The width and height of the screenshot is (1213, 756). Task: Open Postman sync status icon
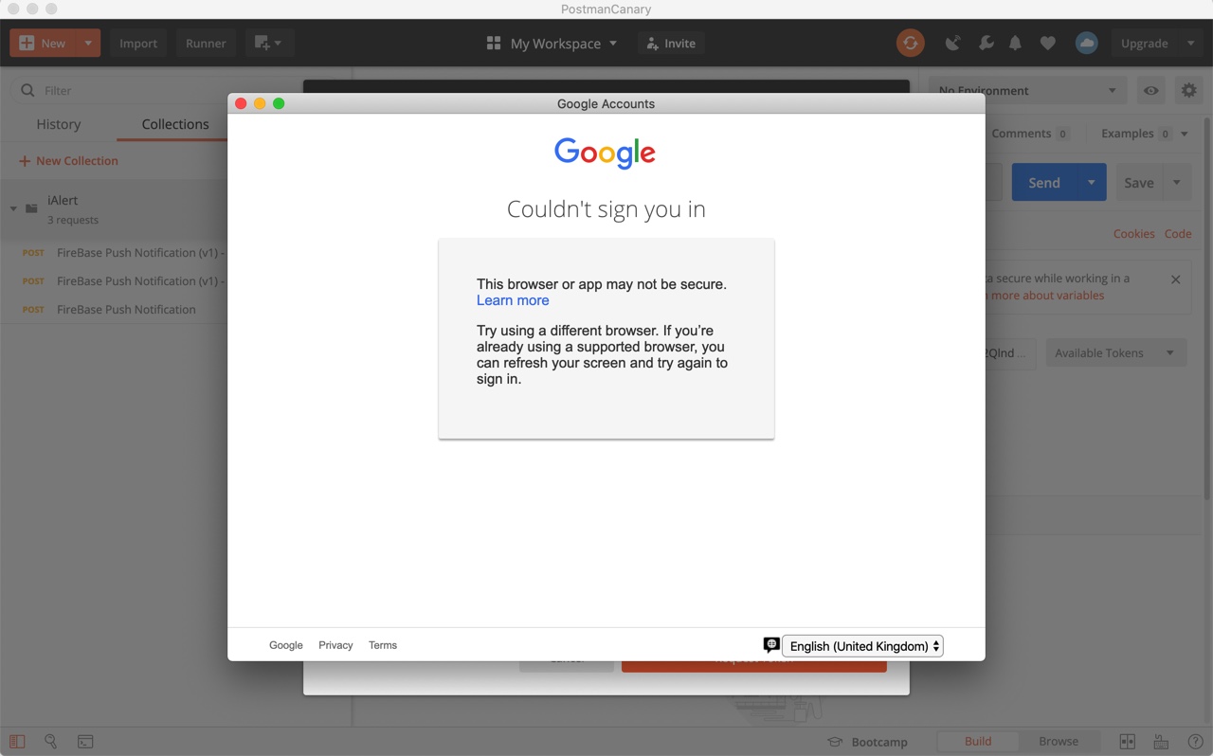(910, 43)
